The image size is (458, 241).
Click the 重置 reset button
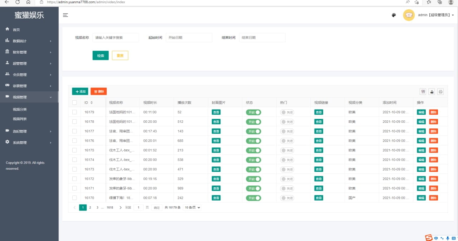[120, 56]
